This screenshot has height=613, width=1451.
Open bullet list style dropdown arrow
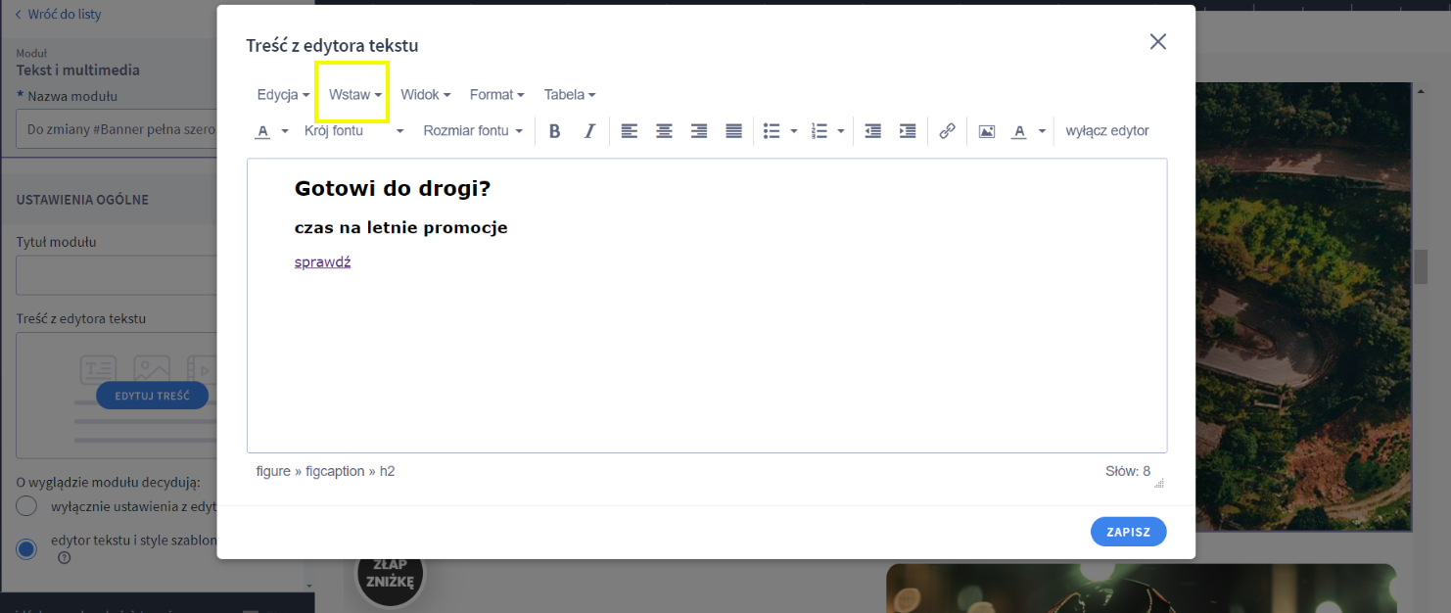(x=793, y=131)
